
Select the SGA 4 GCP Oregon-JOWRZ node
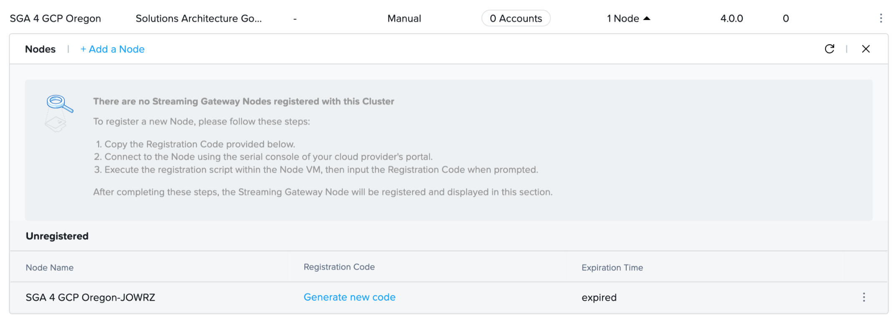click(90, 297)
